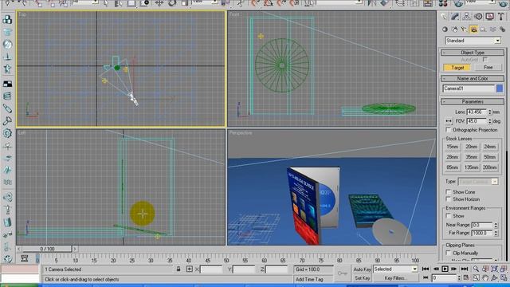
Task: Toggle Absolute/Offset transform type-in icon
Action: [190, 269]
